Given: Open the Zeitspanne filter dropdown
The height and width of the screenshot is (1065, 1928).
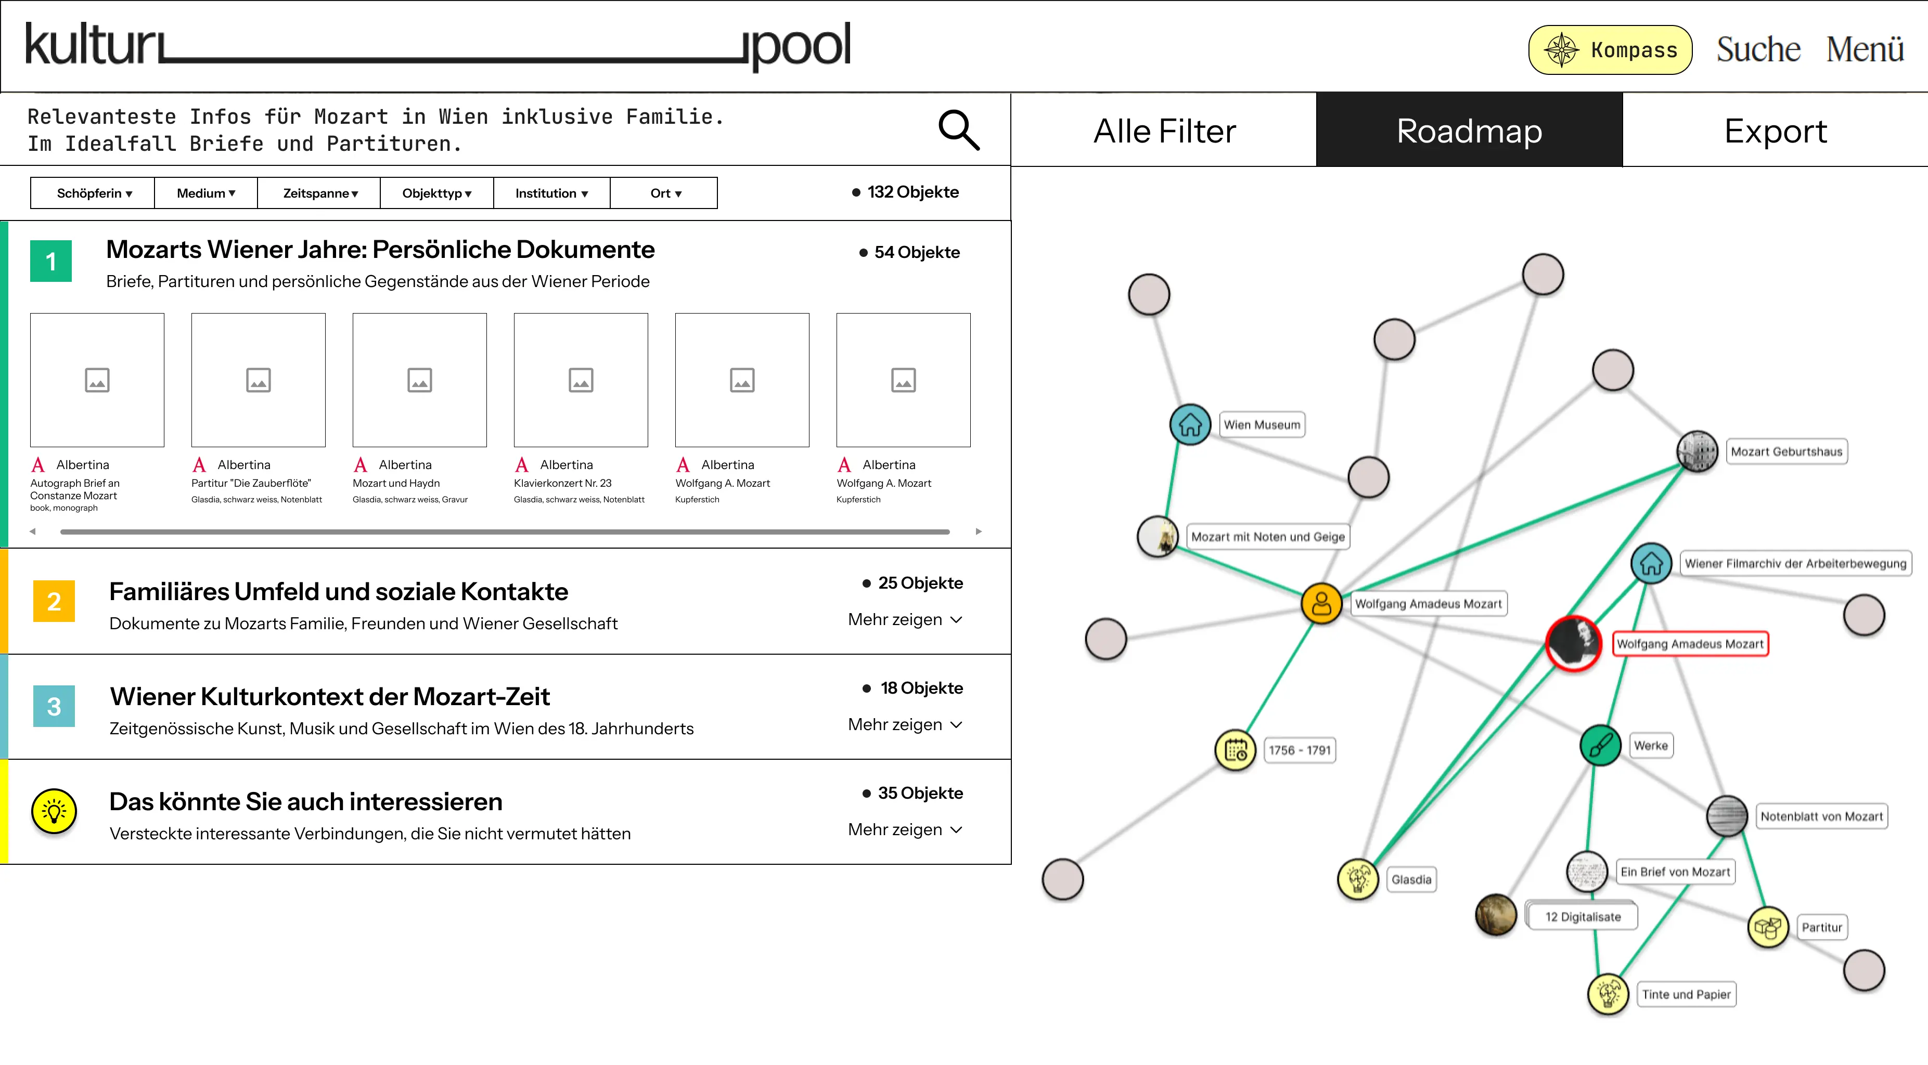Looking at the screenshot, I should pyautogui.click(x=319, y=193).
